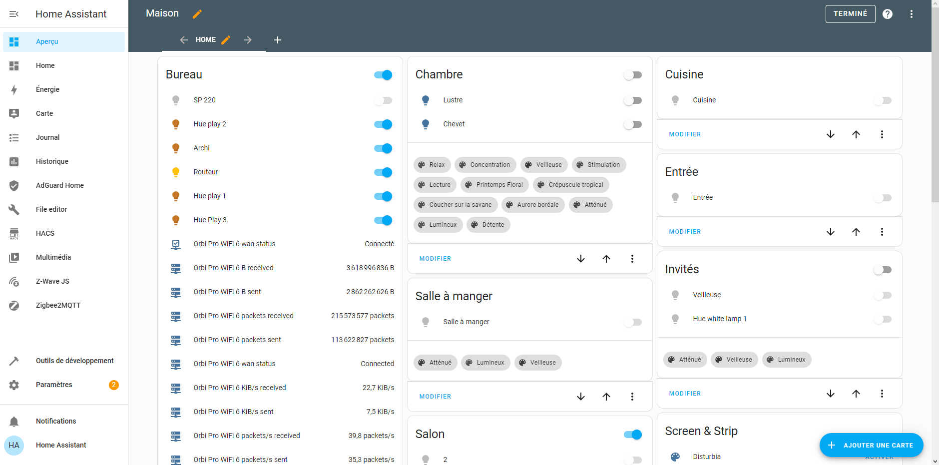
Task: Add a new view with plus icon
Action: pyautogui.click(x=278, y=40)
